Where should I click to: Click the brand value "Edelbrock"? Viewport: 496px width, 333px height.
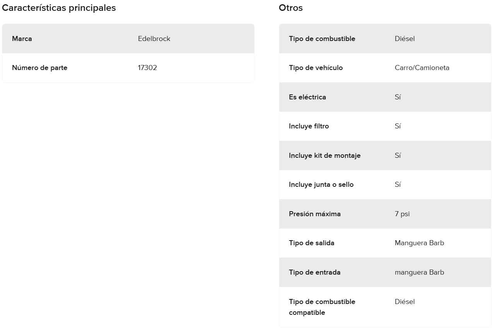[154, 39]
